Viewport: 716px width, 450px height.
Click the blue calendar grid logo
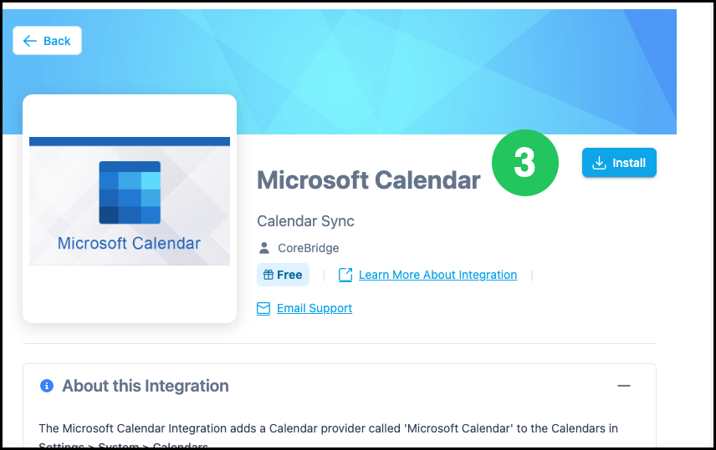[130, 192]
